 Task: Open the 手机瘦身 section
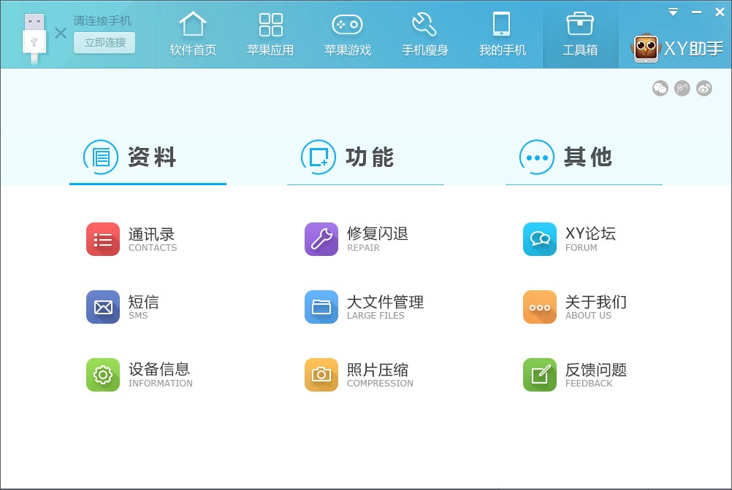pyautogui.click(x=425, y=34)
